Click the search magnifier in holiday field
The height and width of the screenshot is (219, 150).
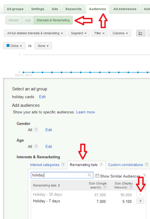[89, 175]
